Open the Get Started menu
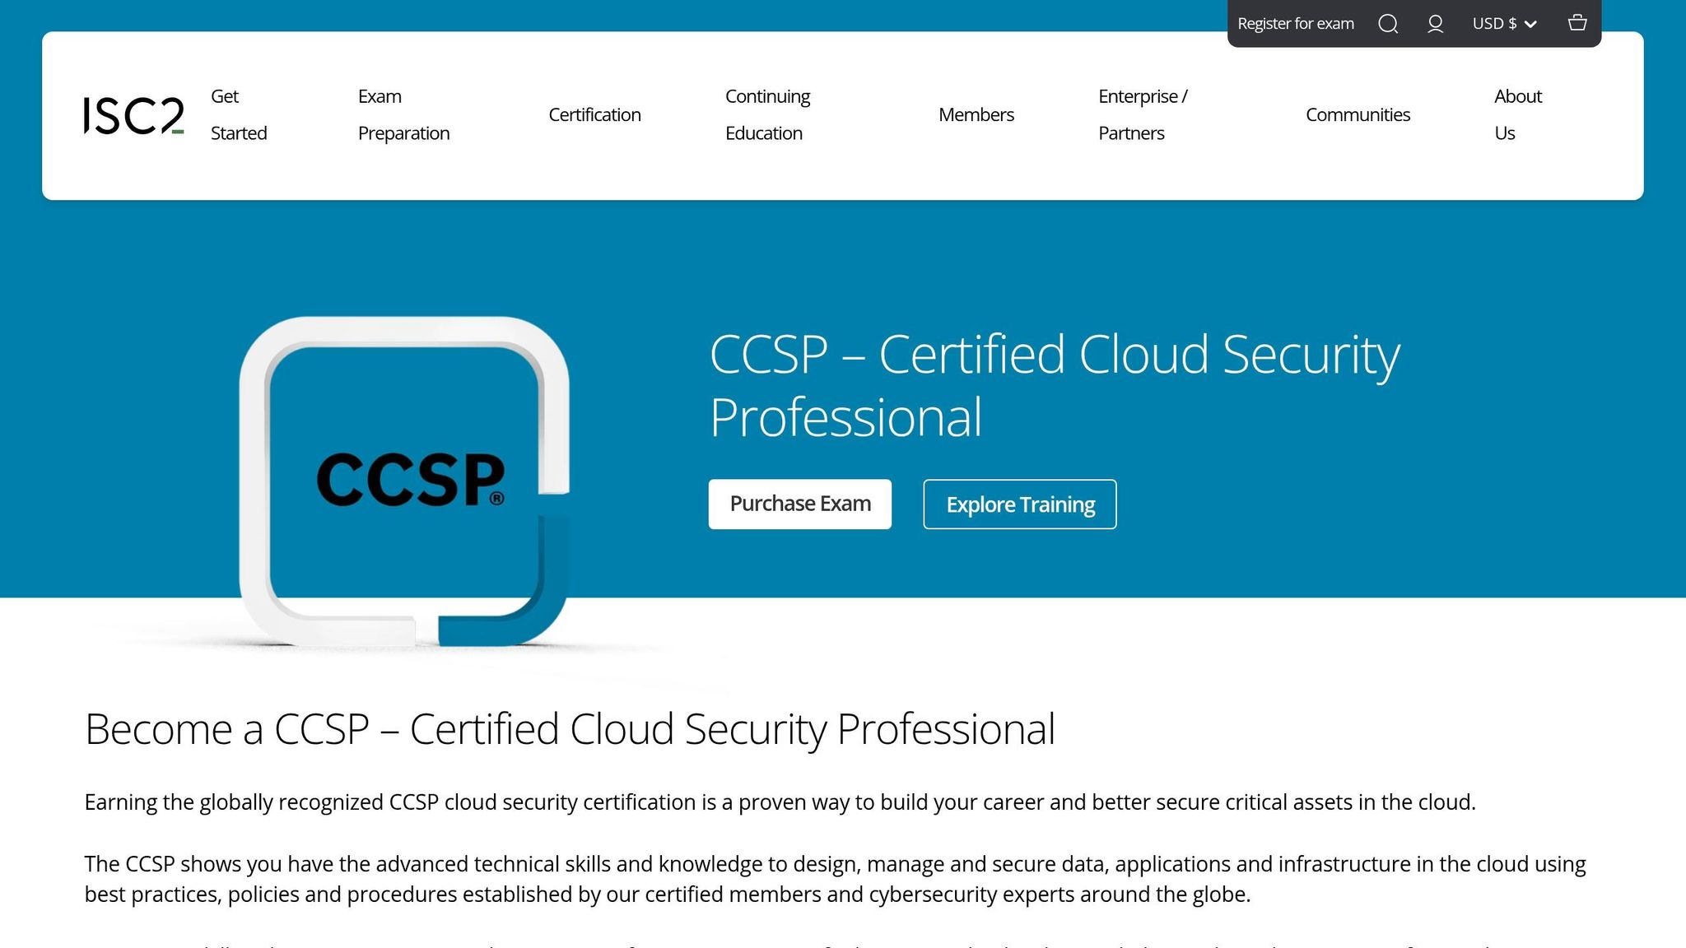The width and height of the screenshot is (1686, 948). coord(239,114)
